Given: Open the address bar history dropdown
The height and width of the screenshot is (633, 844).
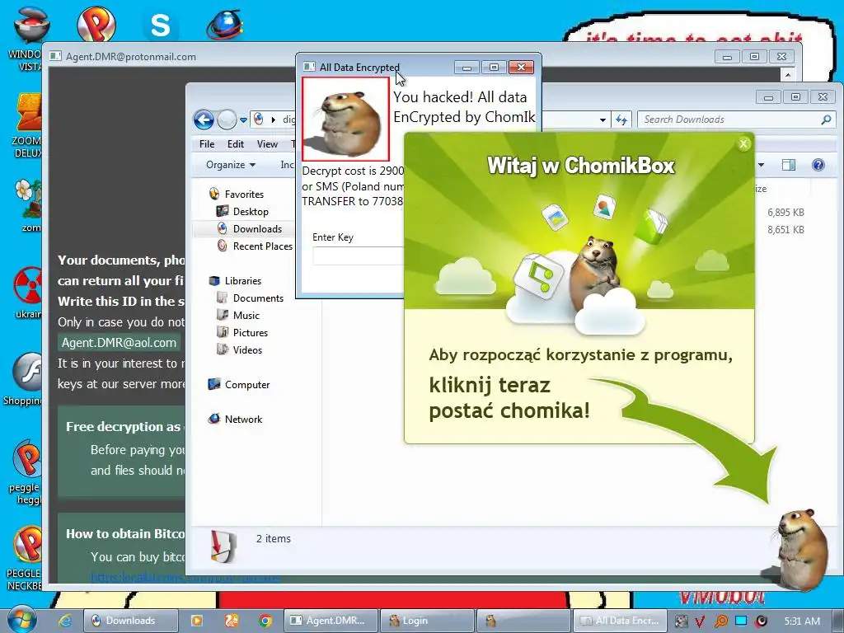Looking at the screenshot, I should tap(603, 120).
